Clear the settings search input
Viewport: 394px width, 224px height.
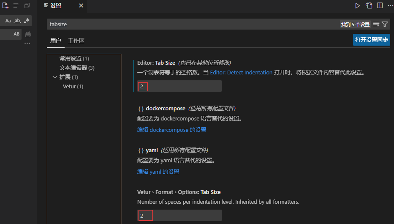(x=376, y=24)
